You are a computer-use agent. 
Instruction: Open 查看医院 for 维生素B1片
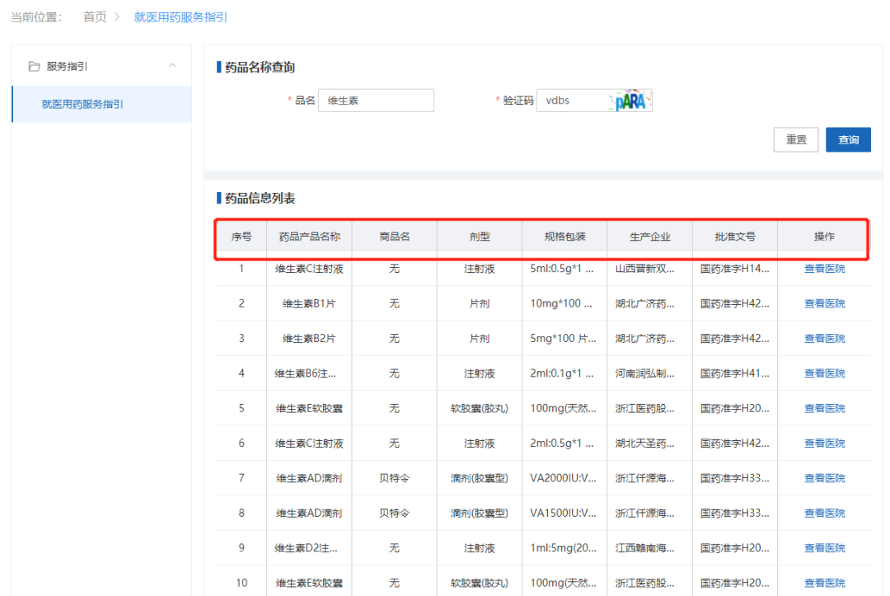(x=824, y=303)
